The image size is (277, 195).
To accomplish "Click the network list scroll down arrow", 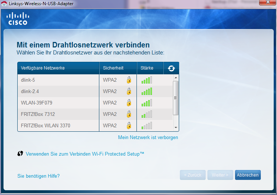I will pos(175,128).
